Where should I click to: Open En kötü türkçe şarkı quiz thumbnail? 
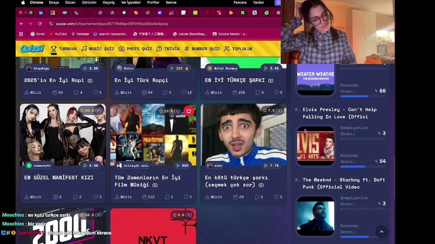click(x=244, y=135)
